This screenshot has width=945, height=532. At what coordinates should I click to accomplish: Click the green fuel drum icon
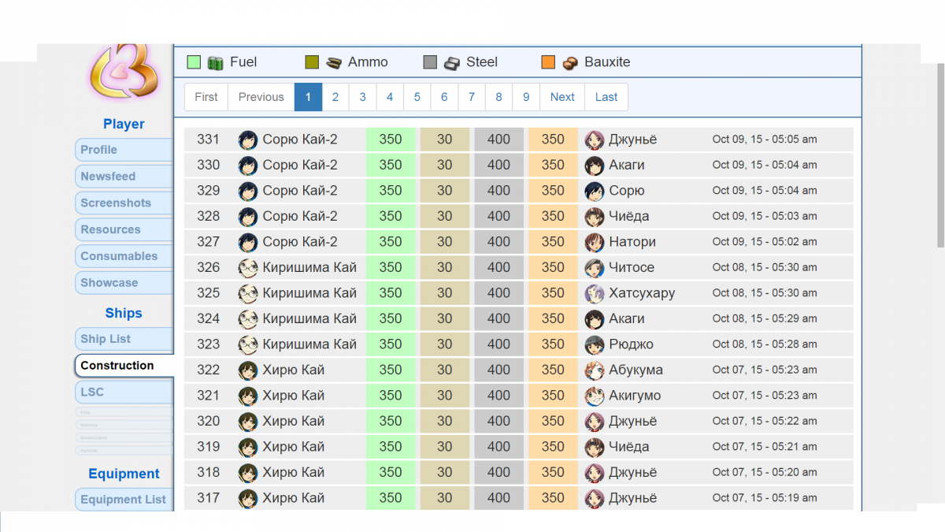click(216, 62)
